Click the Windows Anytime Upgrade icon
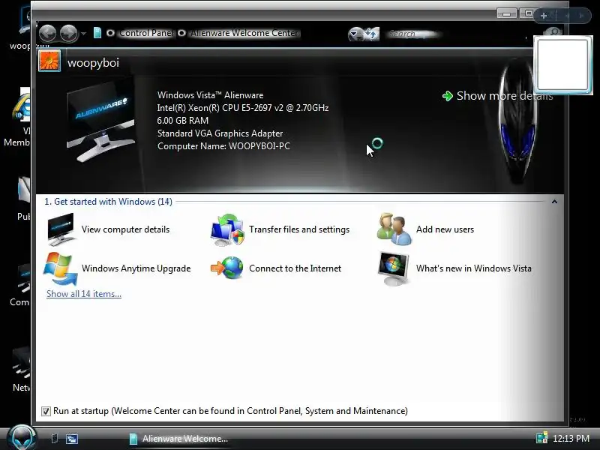The height and width of the screenshot is (450, 600). (60, 268)
